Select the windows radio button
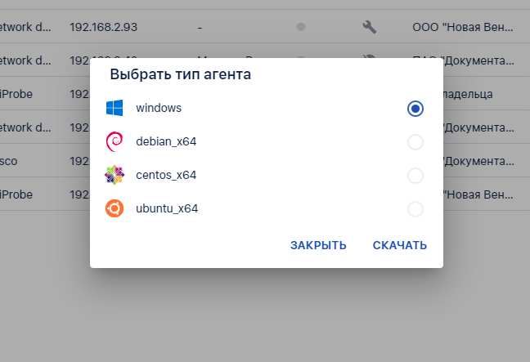Image resolution: width=530 pixels, height=362 pixels. [415, 109]
